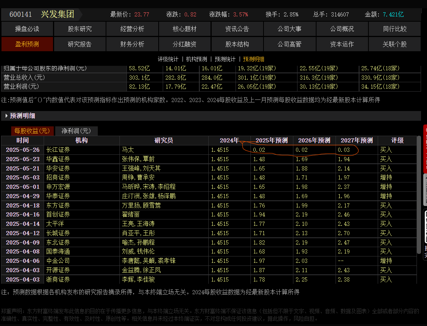Select the 每股收益(元) sub-tab
Viewport: 427px width, 326px height.
pos(32,131)
